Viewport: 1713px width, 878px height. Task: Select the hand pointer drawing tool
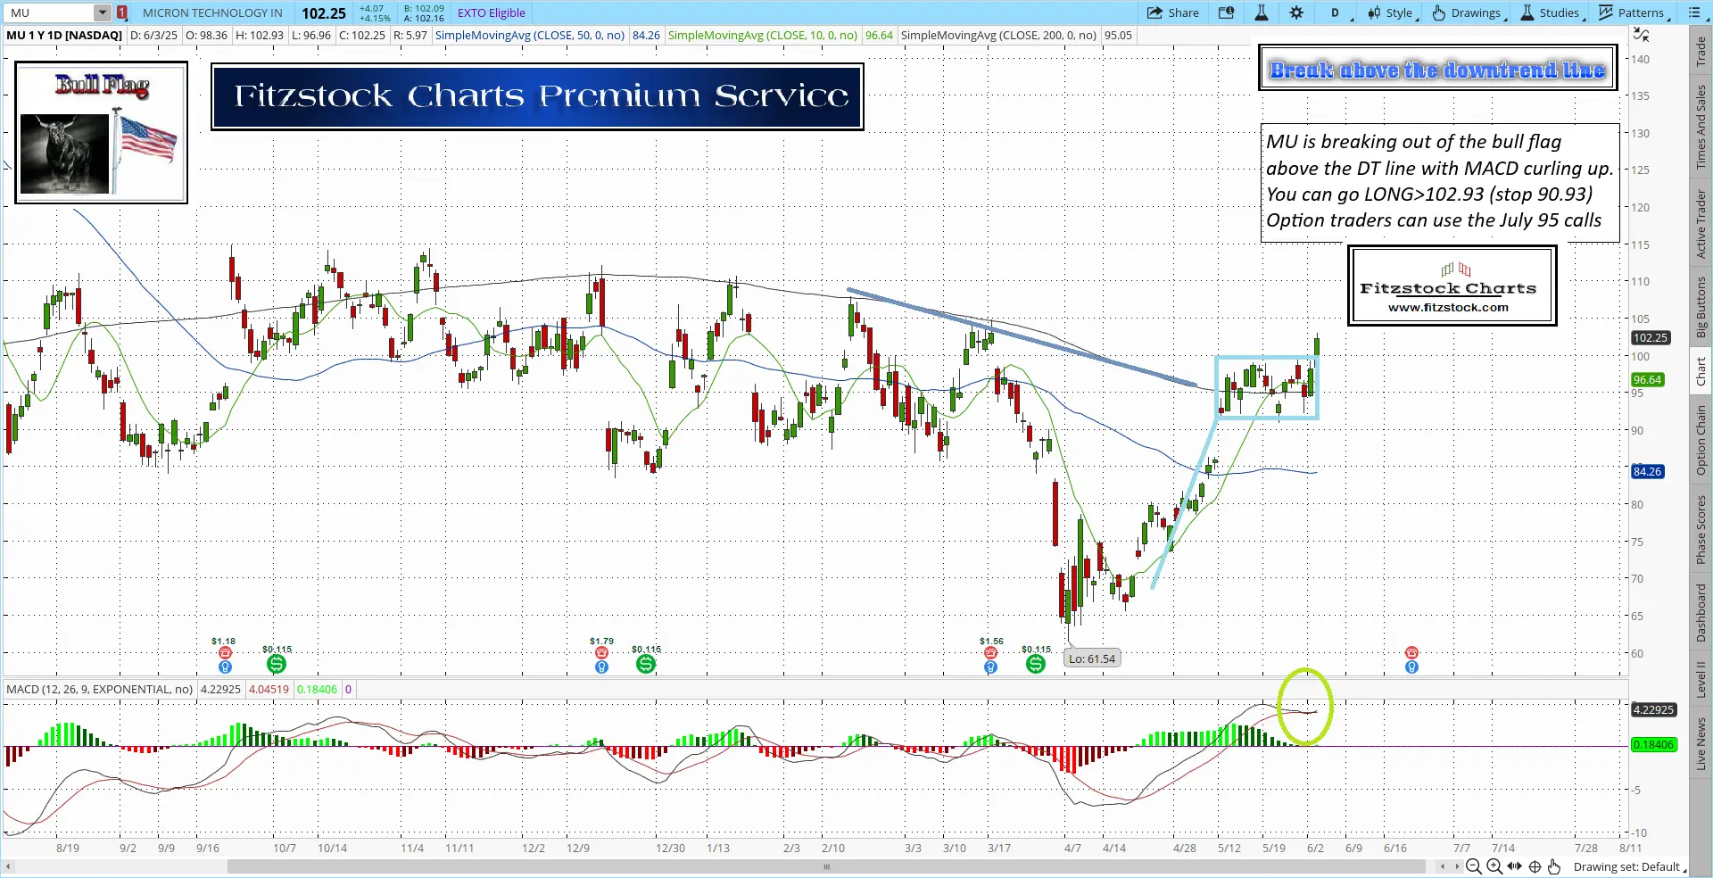[x=1555, y=866]
